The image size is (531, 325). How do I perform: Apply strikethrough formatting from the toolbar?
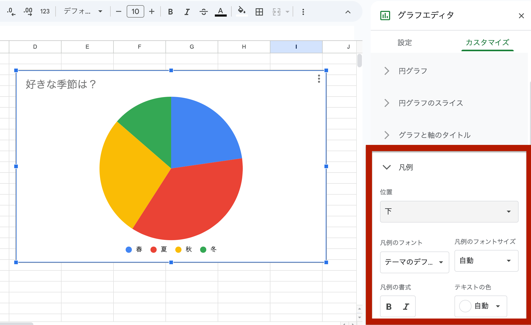click(203, 12)
